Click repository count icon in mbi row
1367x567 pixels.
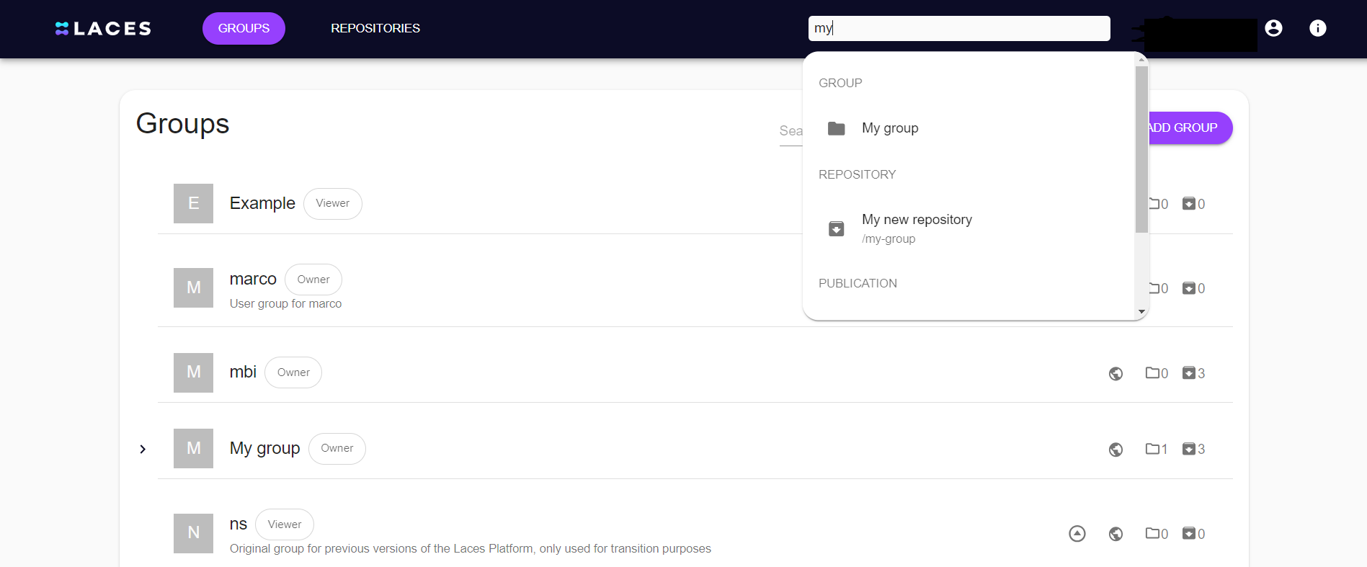[x=1189, y=373]
